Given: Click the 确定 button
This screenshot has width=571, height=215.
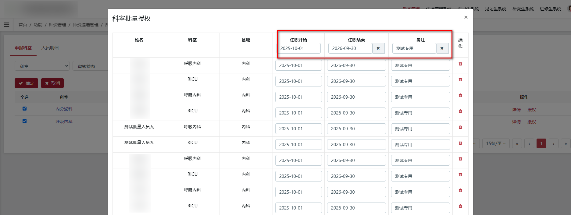Looking at the screenshot, I should [26, 83].
